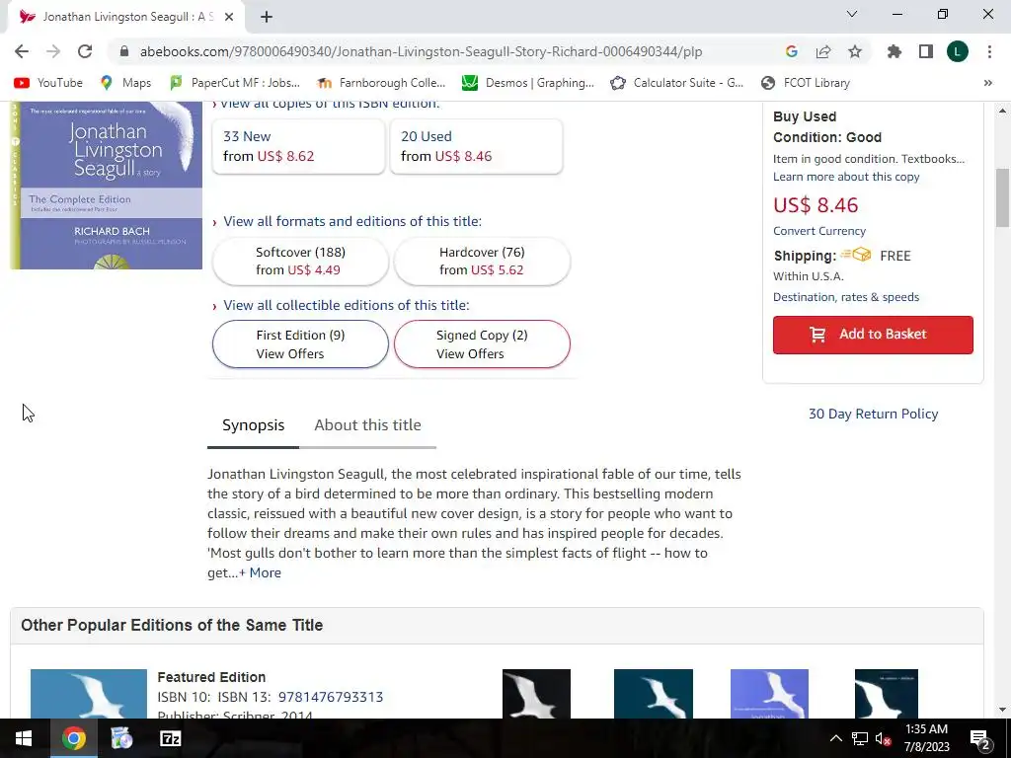Click the book cover image
Image resolution: width=1011 pixels, height=758 pixels.
[107, 186]
